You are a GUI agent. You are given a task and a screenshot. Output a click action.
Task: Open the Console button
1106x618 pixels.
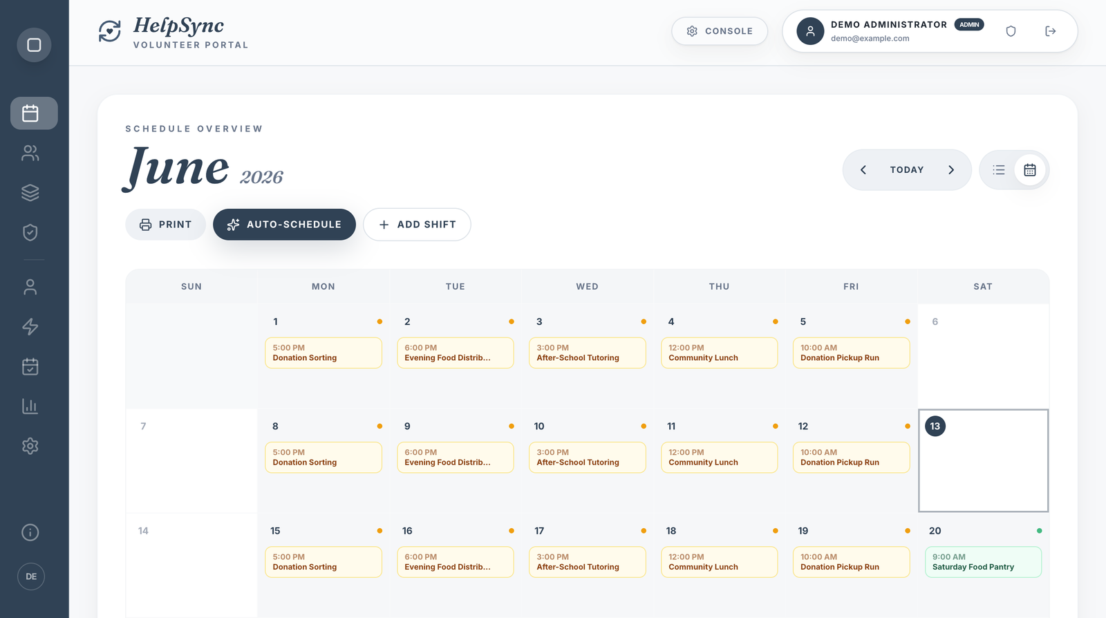pyautogui.click(x=720, y=31)
